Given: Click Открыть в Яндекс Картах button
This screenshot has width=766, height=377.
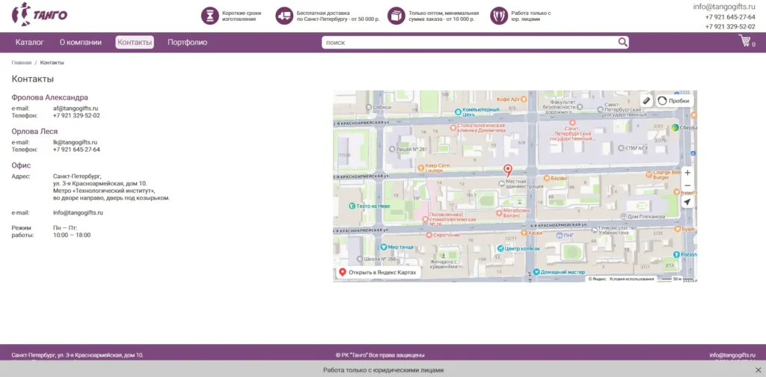Looking at the screenshot, I should pos(378,272).
